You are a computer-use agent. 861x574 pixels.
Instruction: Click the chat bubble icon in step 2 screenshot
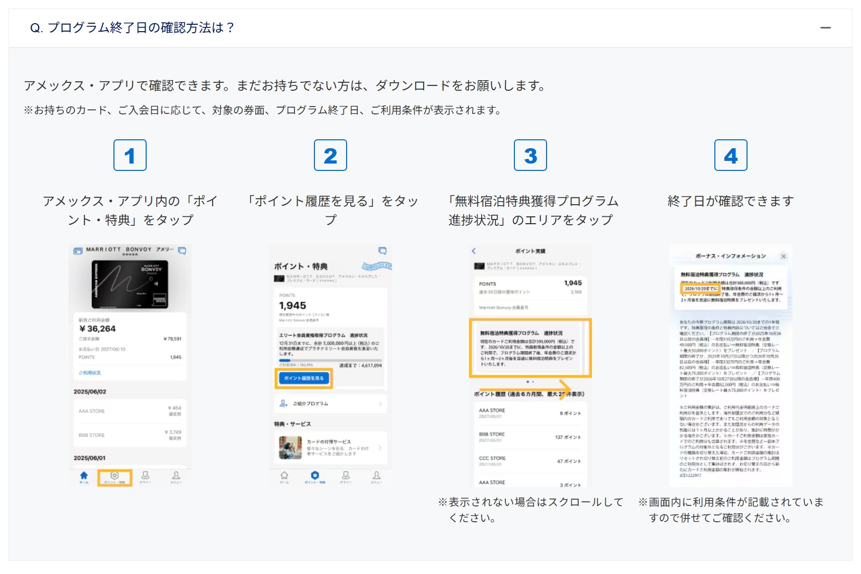coord(382,251)
